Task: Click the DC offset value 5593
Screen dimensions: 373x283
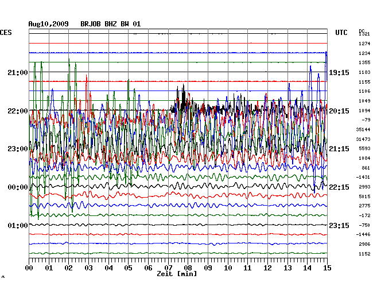Action: point(364,148)
